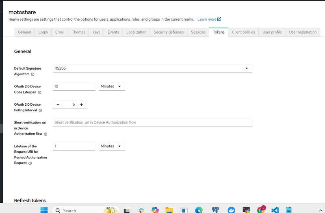Click the Windows Start button
This screenshot has width=325, height=213.
(x=44, y=210)
